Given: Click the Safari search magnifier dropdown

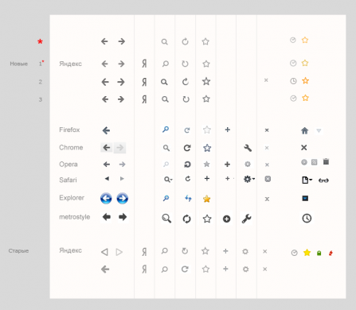Looking at the screenshot, I should [168, 180].
